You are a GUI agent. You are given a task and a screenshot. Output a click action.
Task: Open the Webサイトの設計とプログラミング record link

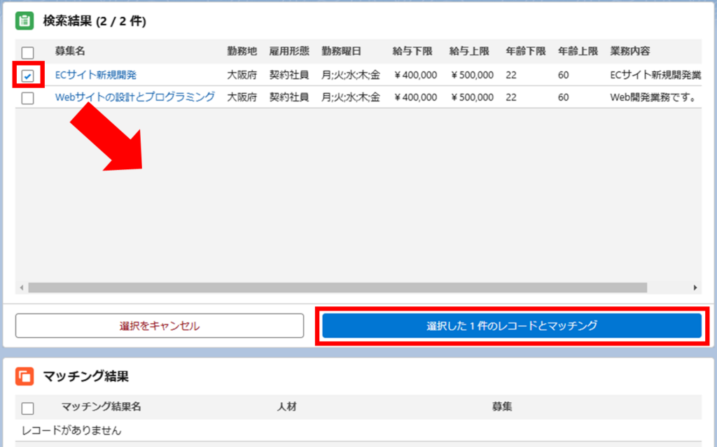coord(134,97)
